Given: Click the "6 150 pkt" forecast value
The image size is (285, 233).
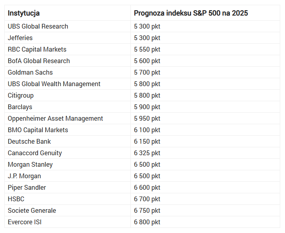Looking at the screenshot, I should [147, 141].
